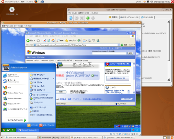Open dropdown arrow next to IE Back
Image resolution: width=174 pixels, height=139 pixels.
[34, 41]
